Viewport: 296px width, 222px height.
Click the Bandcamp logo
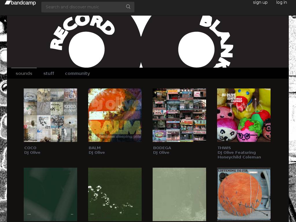pos(20,3)
